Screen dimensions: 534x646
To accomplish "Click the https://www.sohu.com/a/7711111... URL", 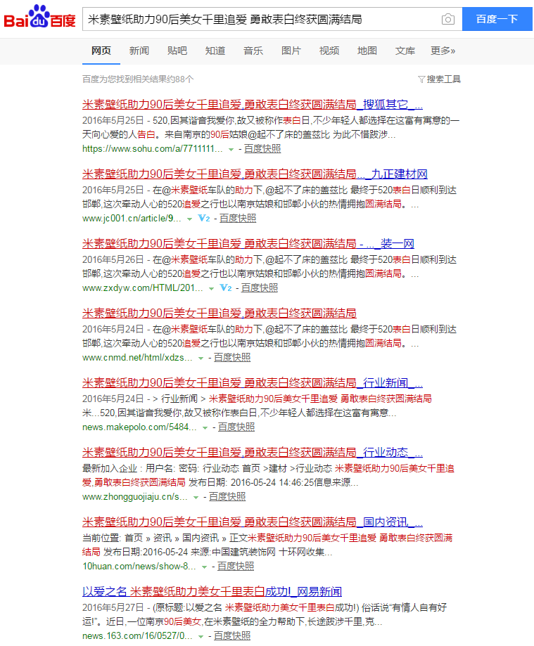I will coord(153,149).
